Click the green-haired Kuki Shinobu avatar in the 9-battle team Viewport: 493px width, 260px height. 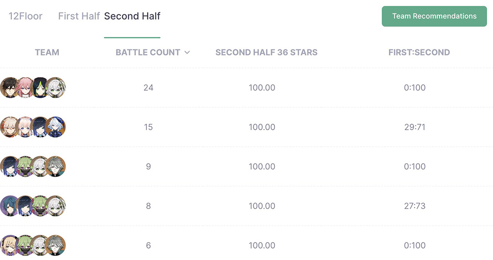point(26,166)
